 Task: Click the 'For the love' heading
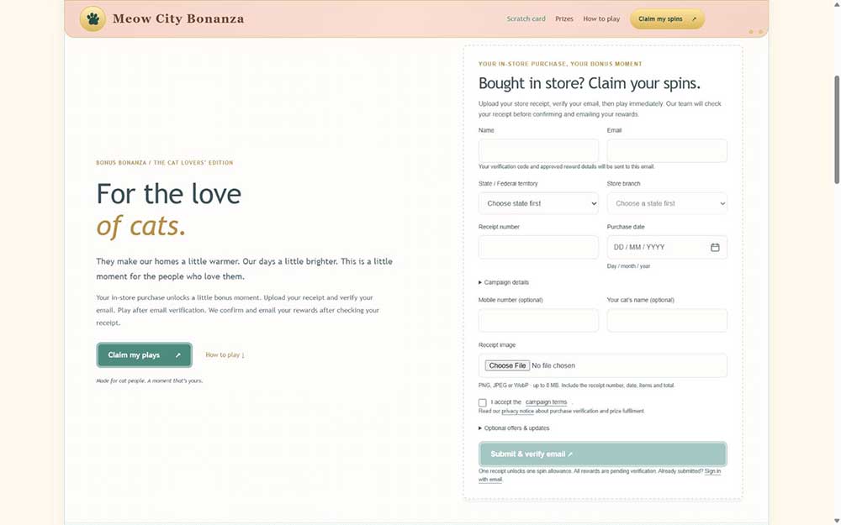click(169, 193)
